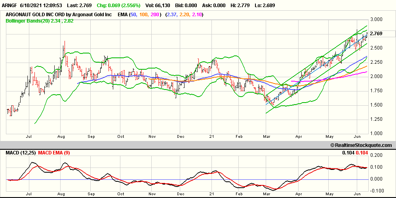Click the Dec marker on the time axis
The image size is (396, 198).
click(180, 136)
